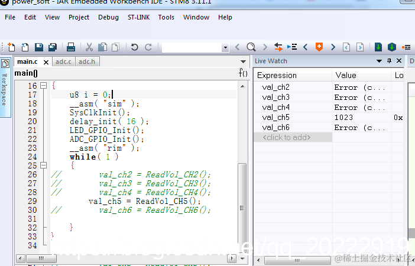Open the quick search combo dropdown

pos(225,48)
